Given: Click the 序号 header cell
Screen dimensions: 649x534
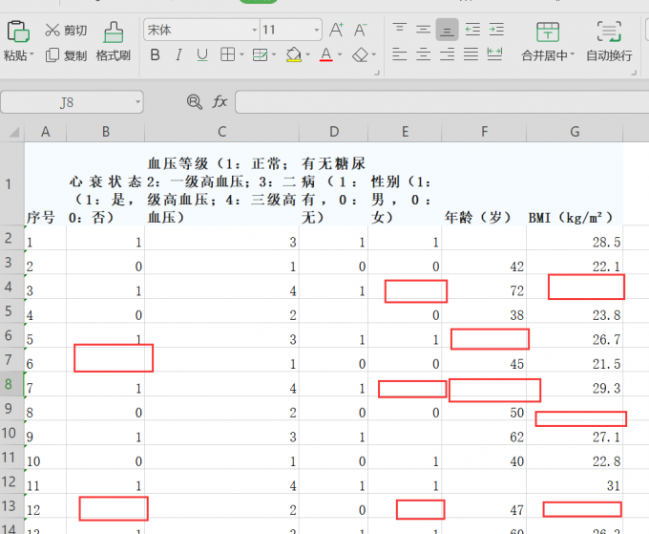Looking at the screenshot, I should click(x=46, y=184).
